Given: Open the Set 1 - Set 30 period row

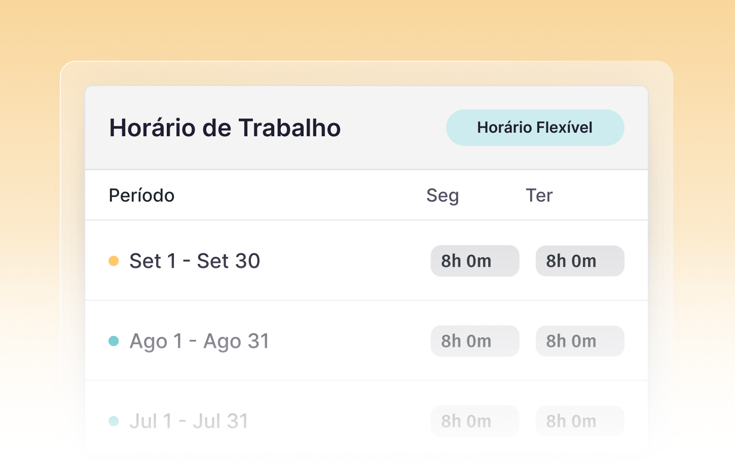Looking at the screenshot, I should [195, 261].
